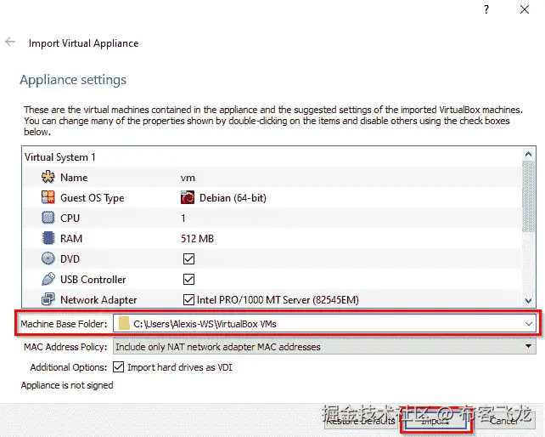Click the vertical scrollbar thumb
This screenshot has height=437, width=545.
pos(529,196)
